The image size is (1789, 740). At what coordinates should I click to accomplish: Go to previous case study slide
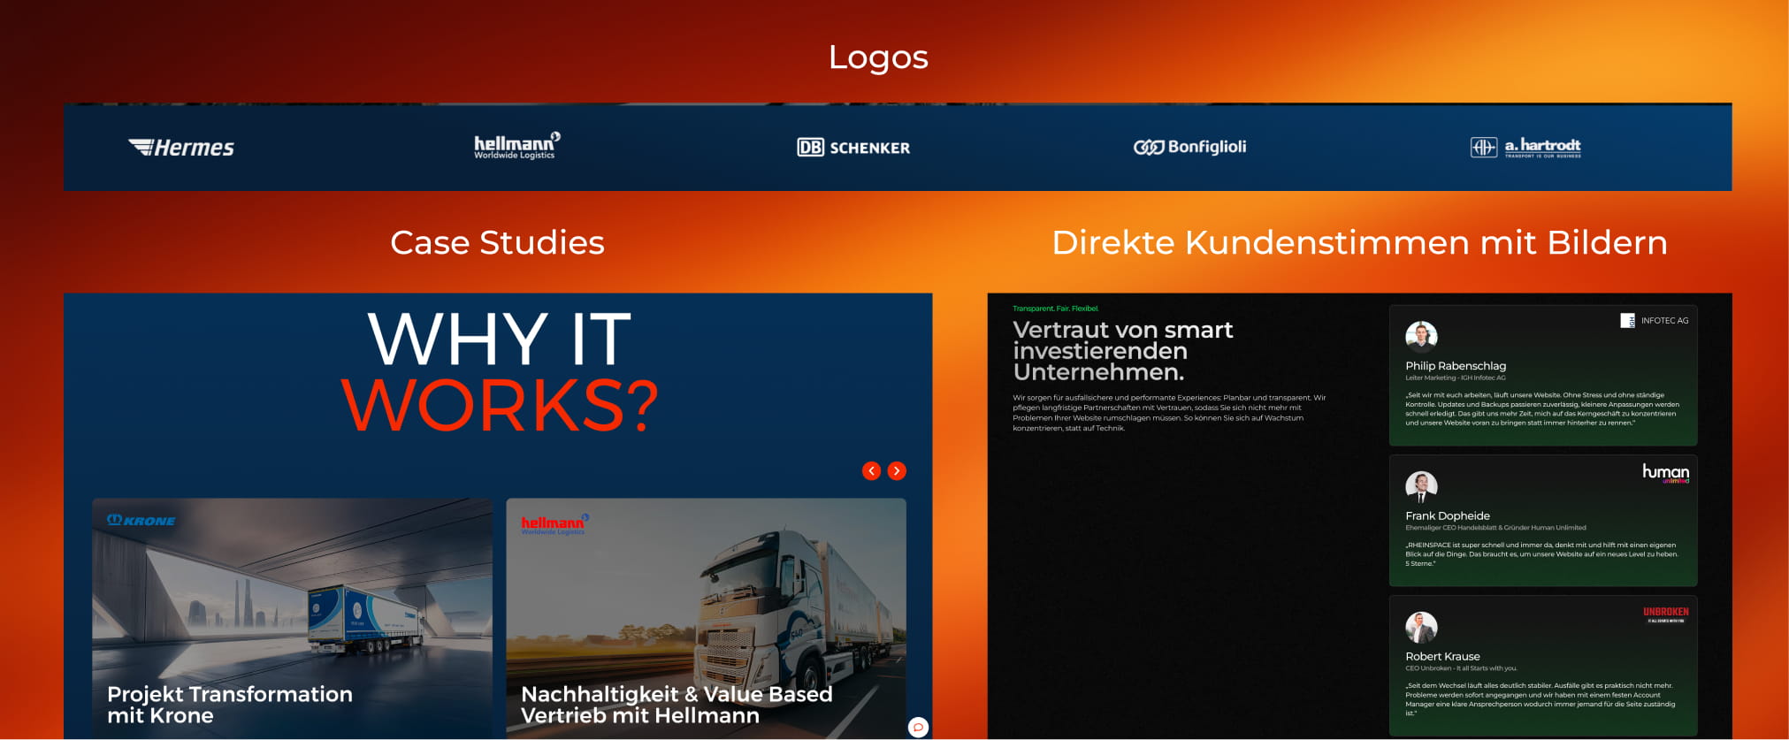871,471
